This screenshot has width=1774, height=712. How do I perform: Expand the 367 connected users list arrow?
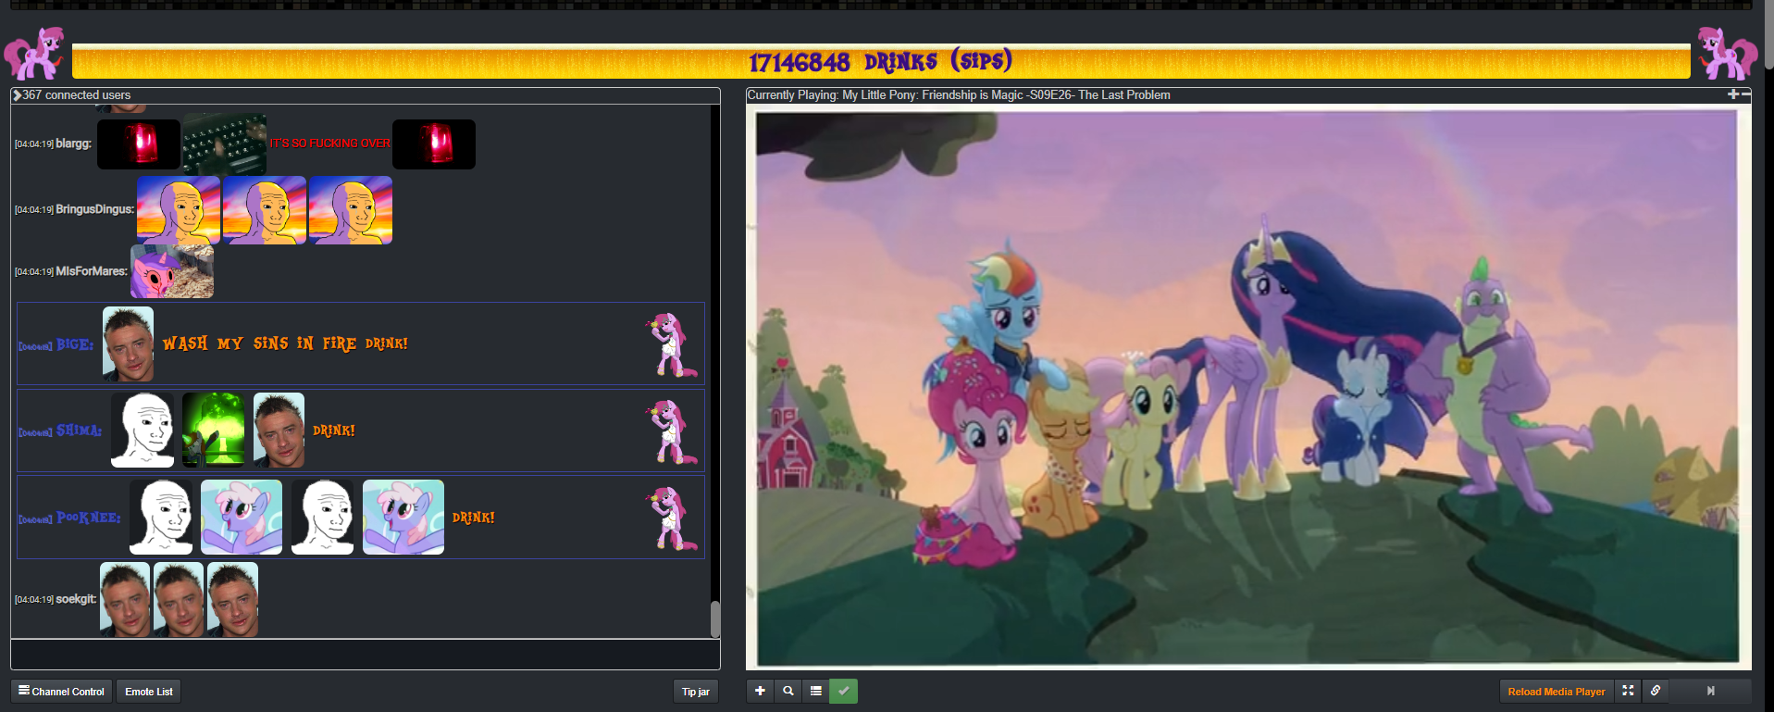[x=18, y=95]
